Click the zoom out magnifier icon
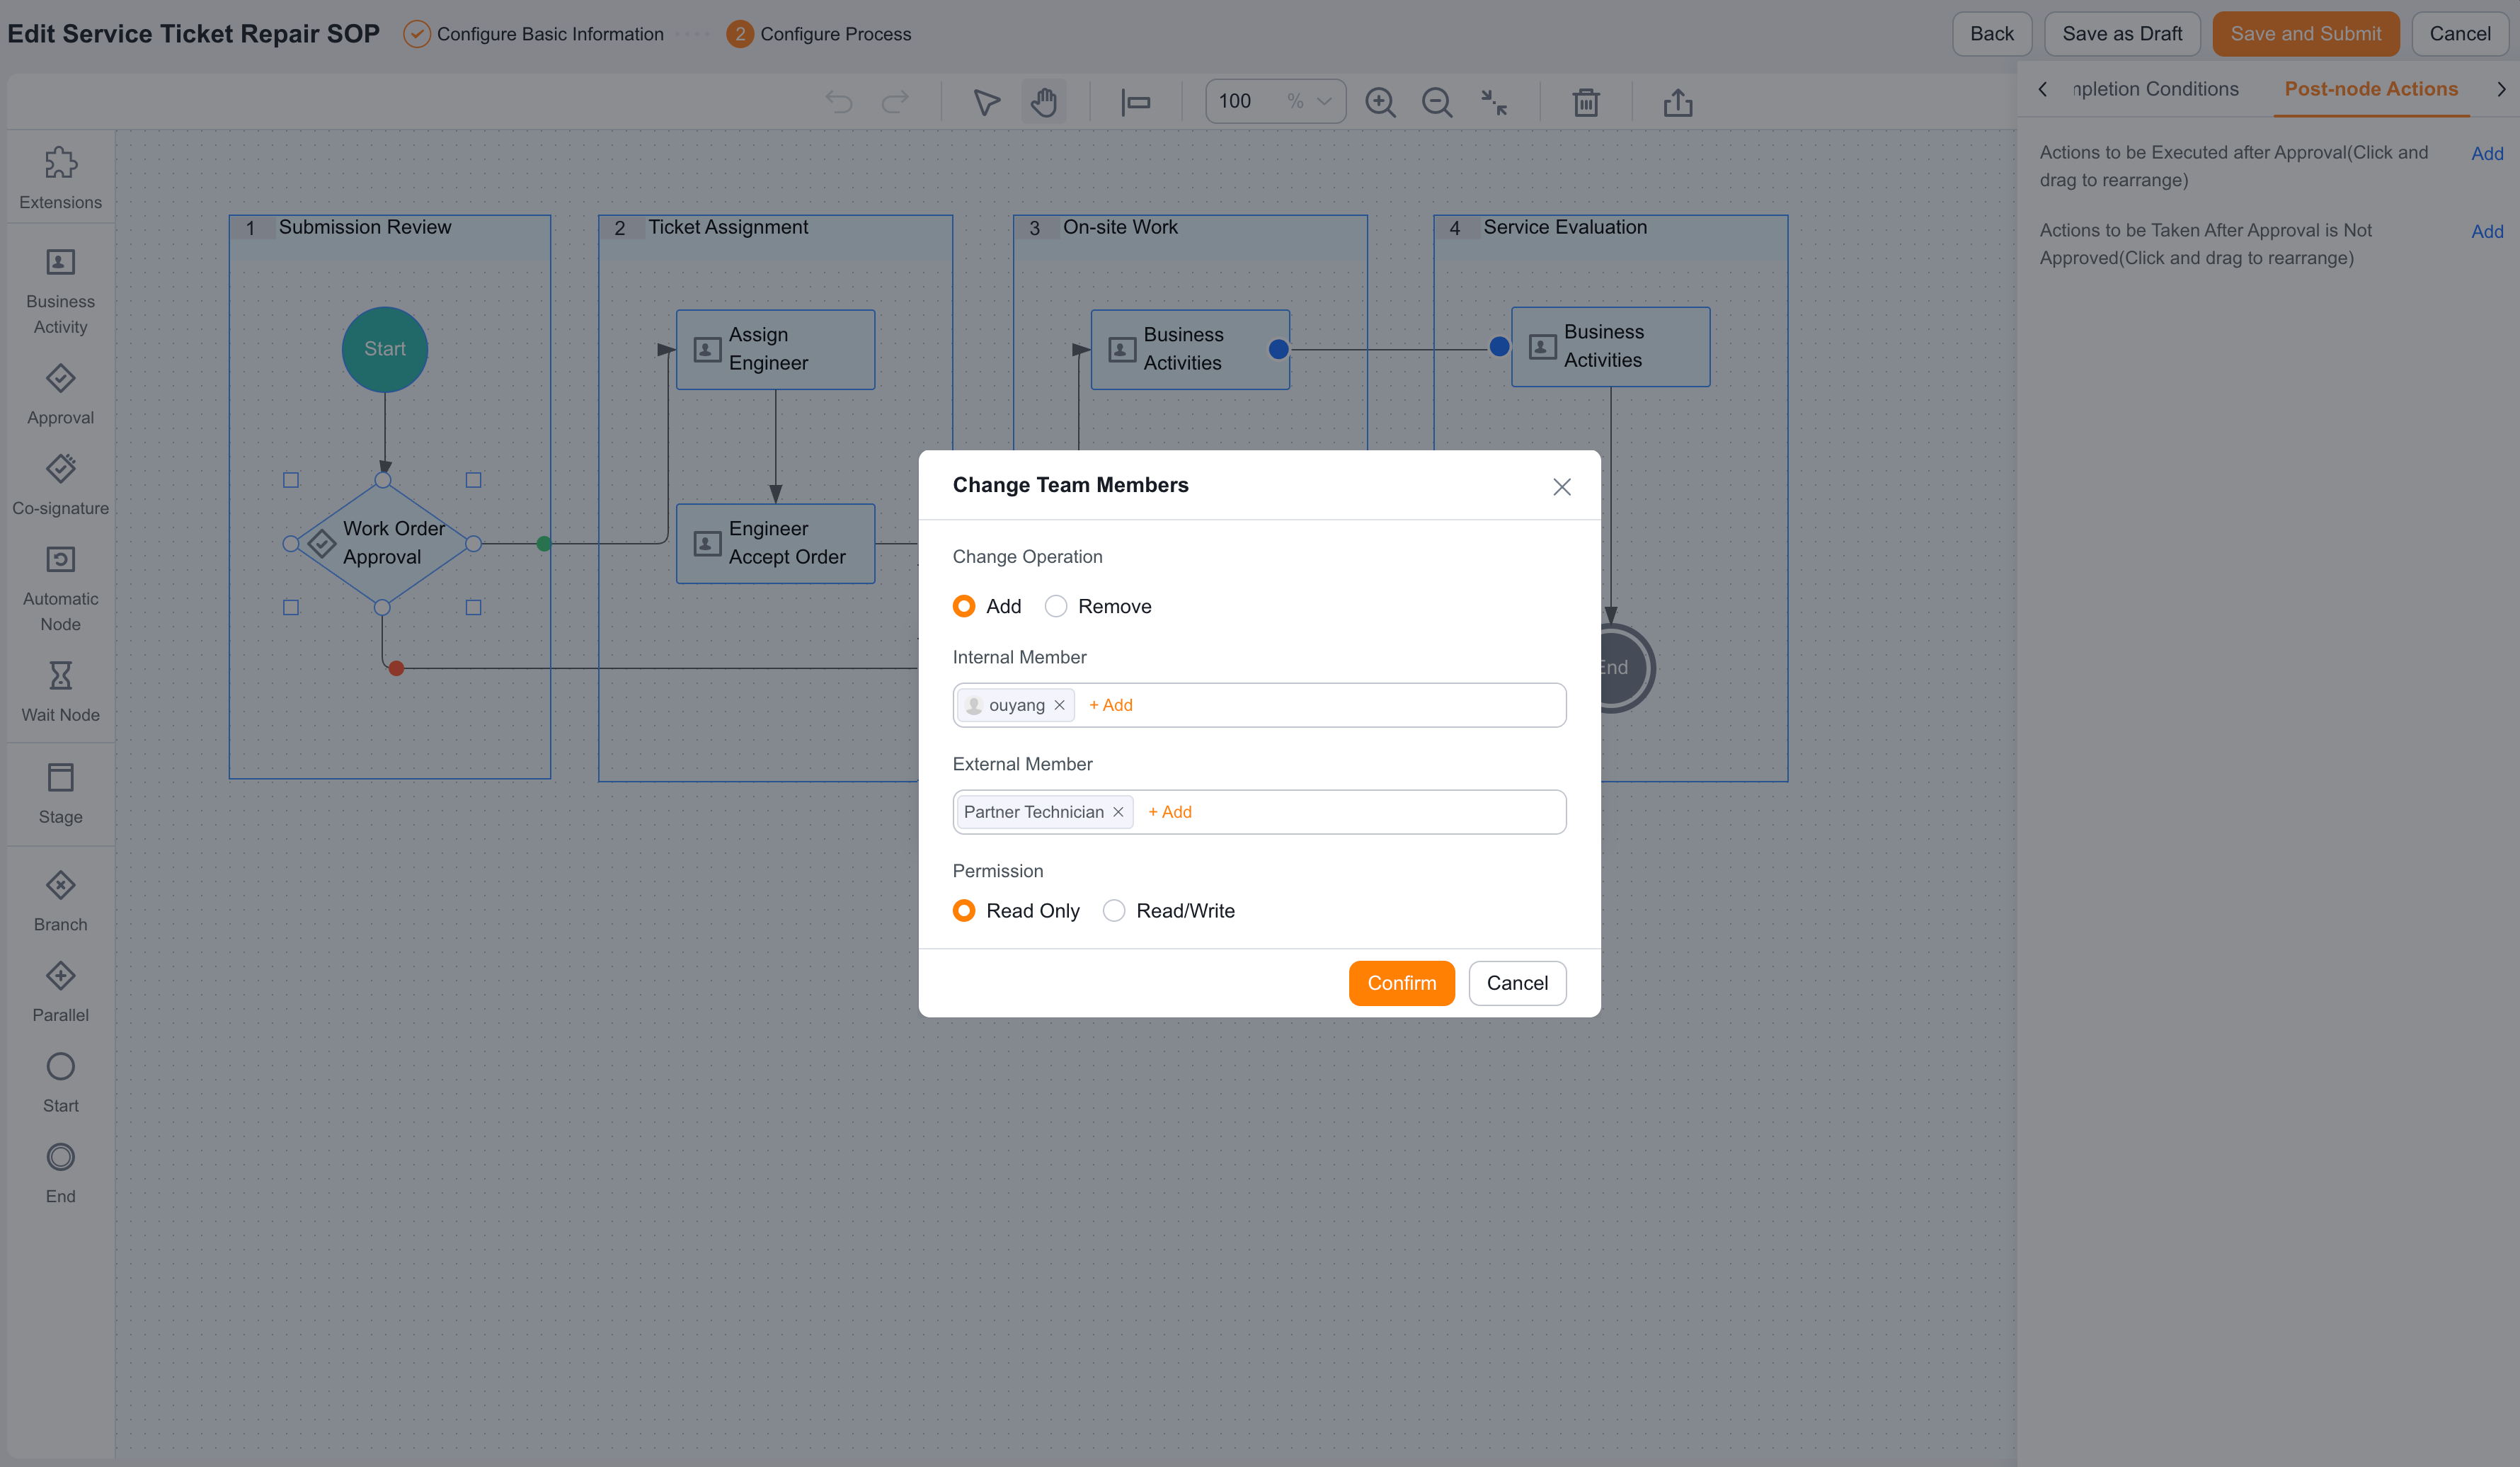Image resolution: width=2520 pixels, height=1467 pixels. point(1437,102)
